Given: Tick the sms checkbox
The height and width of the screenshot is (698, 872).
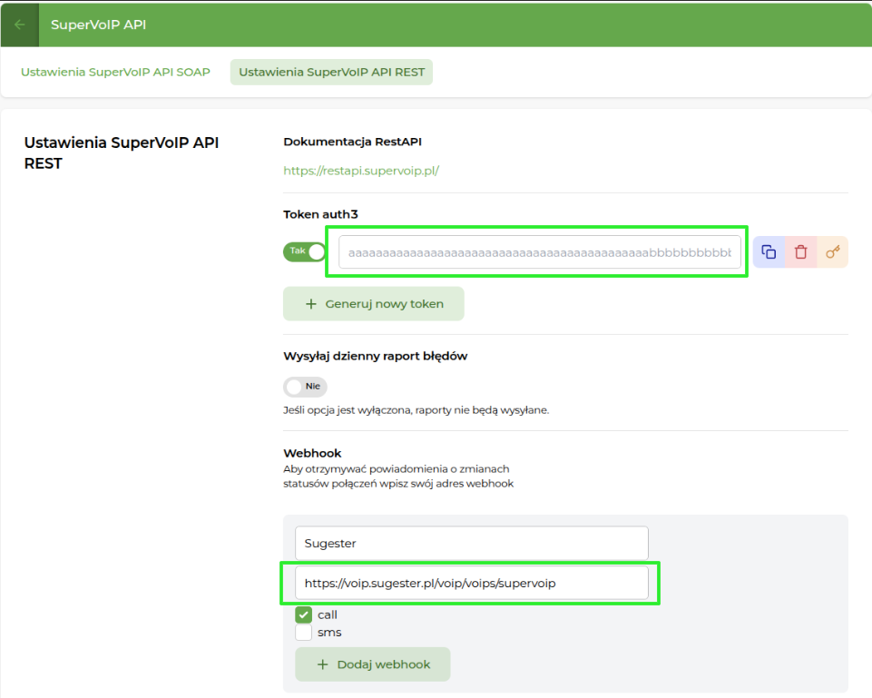Looking at the screenshot, I should tap(304, 633).
